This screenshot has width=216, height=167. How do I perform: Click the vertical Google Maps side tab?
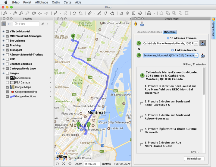click(x=213, y=28)
